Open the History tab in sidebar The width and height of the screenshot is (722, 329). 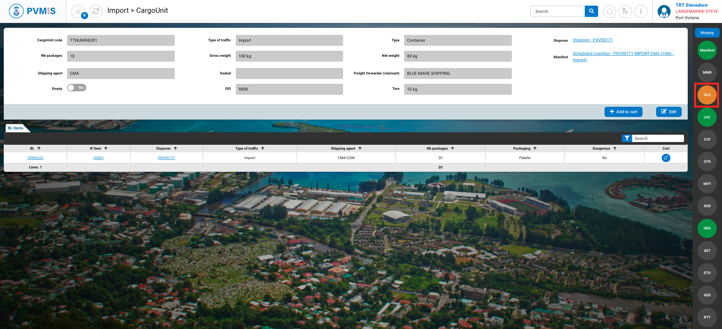pyautogui.click(x=707, y=33)
